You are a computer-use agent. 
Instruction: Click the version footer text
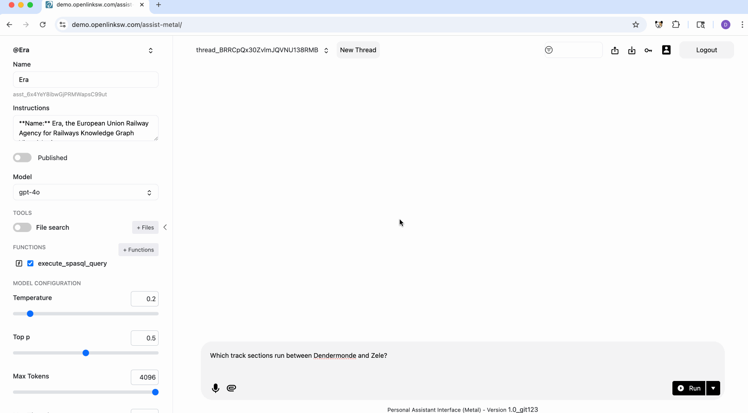[462, 410]
